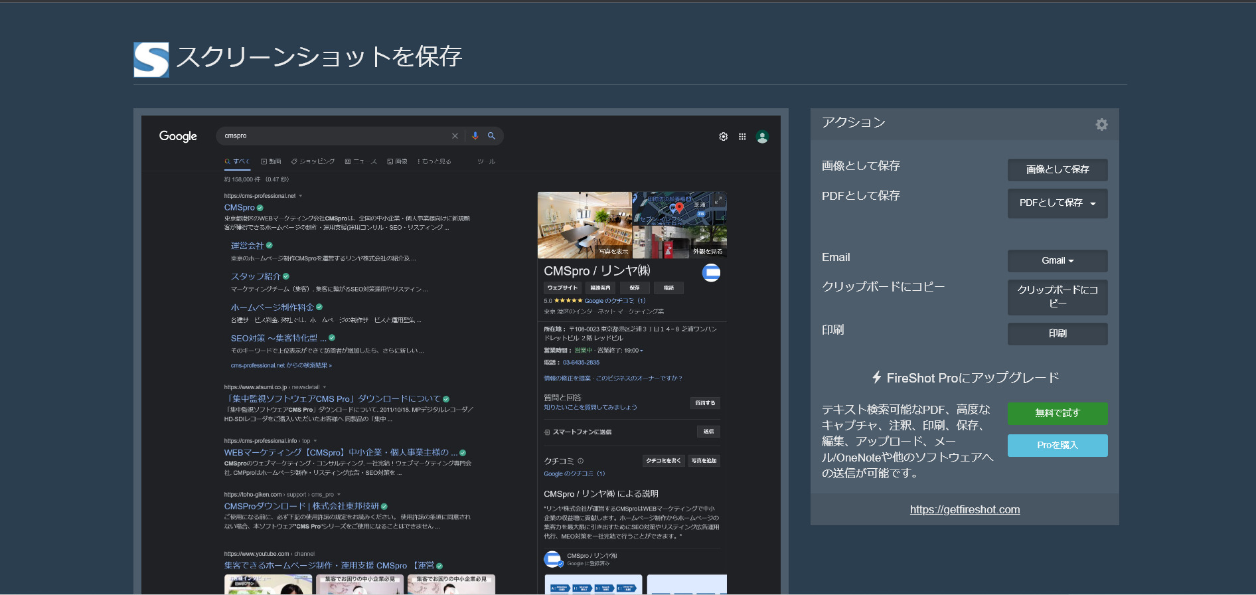The width and height of the screenshot is (1256, 595).
Task: Click the 営業終了: 19:00 hours expander in preview
Action: pyautogui.click(x=620, y=351)
